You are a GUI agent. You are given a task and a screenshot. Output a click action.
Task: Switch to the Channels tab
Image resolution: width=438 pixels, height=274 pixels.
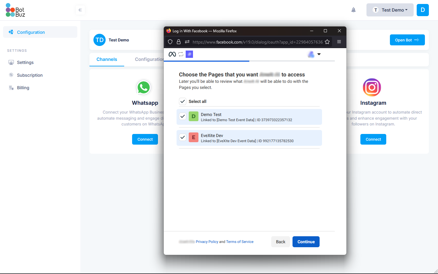tap(107, 59)
